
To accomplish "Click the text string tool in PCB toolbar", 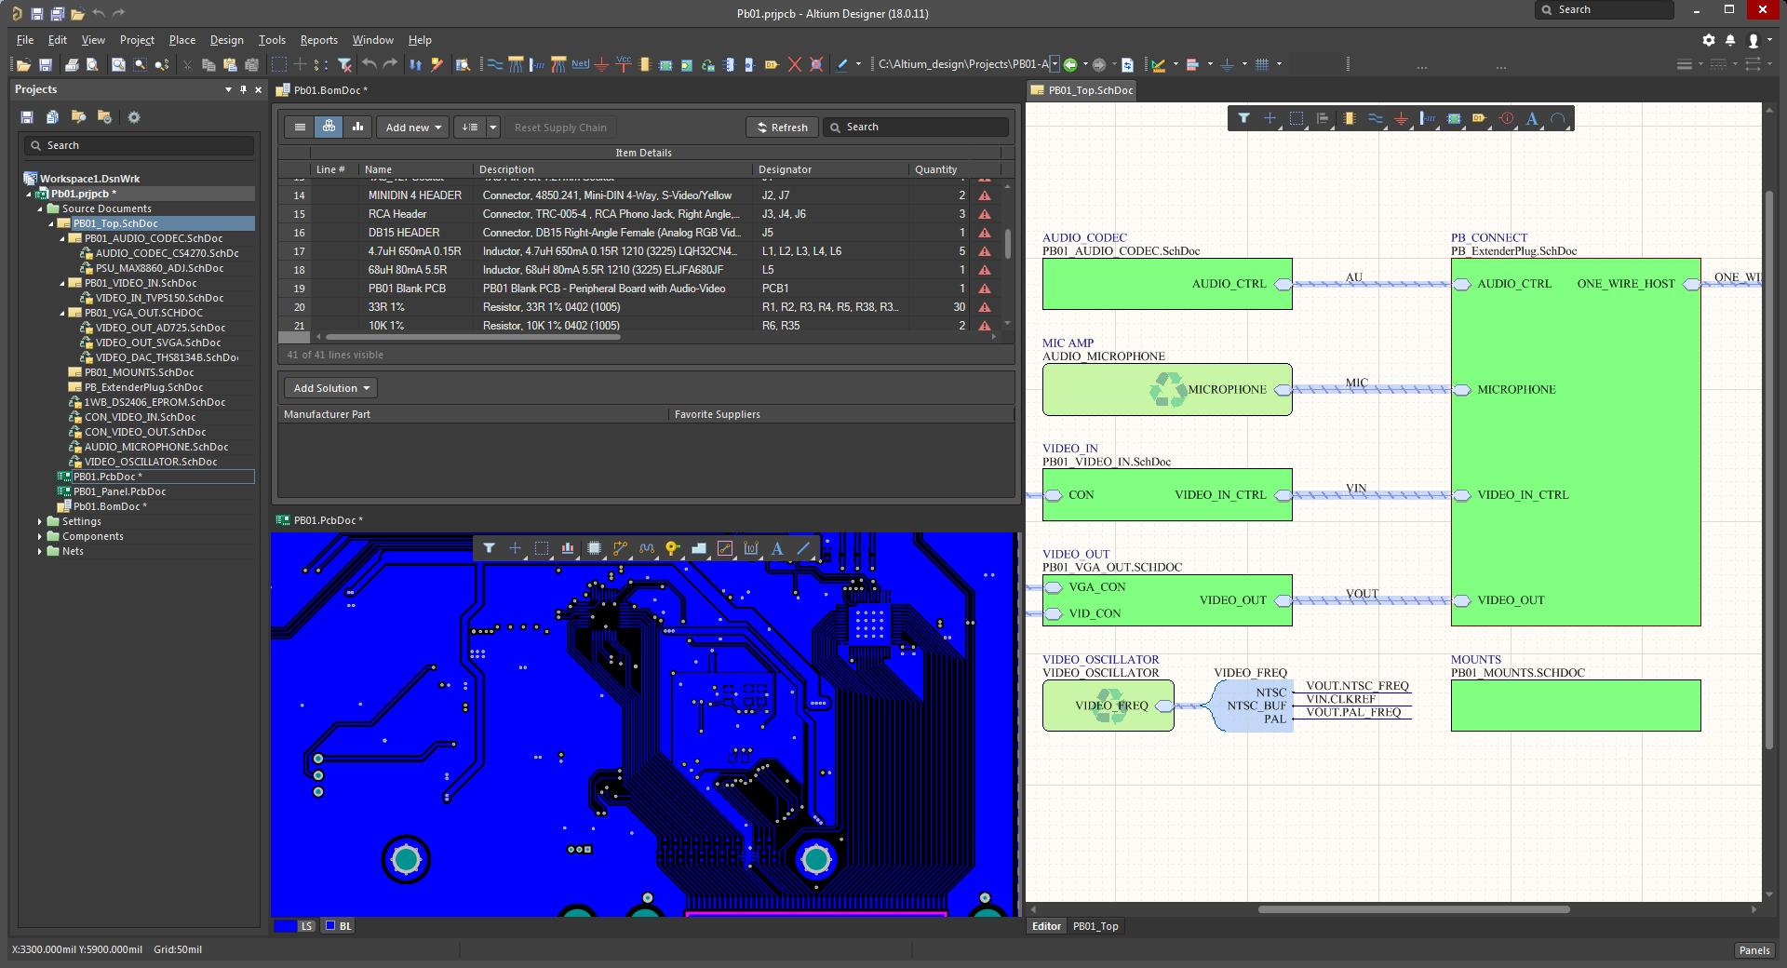I will pos(777,549).
